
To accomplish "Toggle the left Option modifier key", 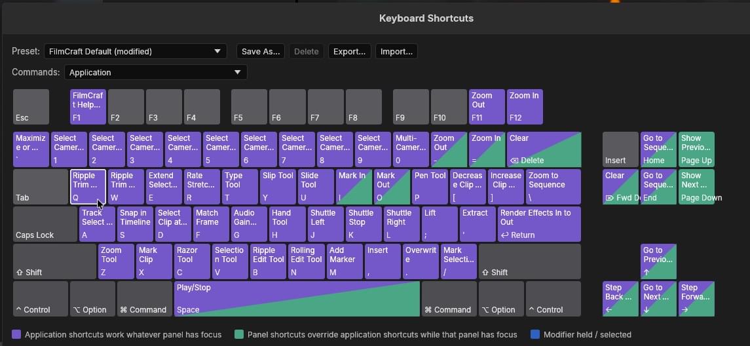I will click(92, 299).
